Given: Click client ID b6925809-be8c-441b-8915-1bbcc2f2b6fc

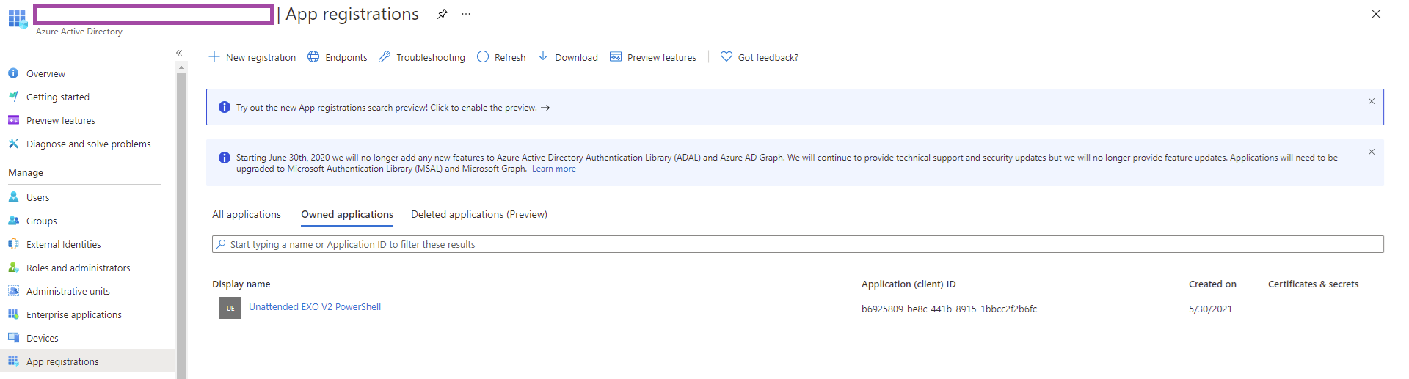Looking at the screenshot, I should [949, 309].
